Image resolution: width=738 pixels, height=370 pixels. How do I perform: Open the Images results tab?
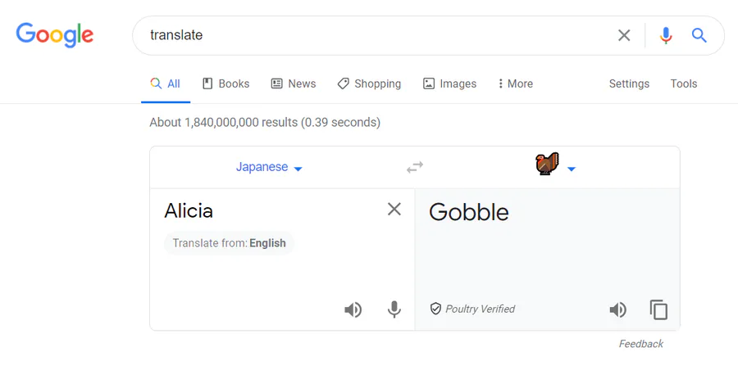pos(449,83)
